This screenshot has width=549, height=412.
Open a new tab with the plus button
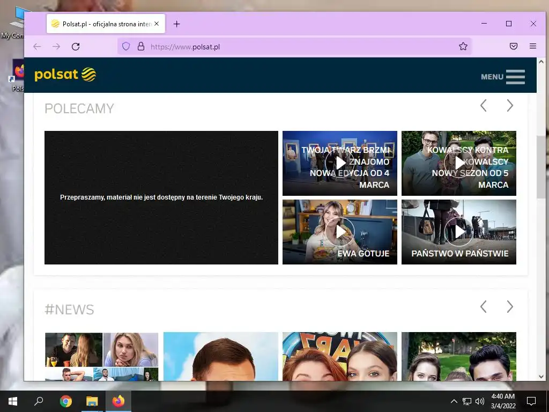pyautogui.click(x=177, y=24)
